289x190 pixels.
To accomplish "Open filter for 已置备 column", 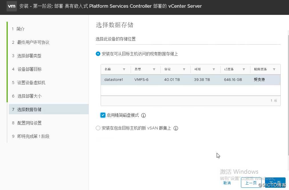I will tap(244, 69).
